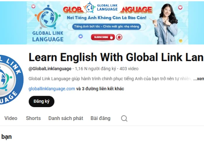Open the Video tab
The width and height of the screenshot is (204, 146).
[x=11, y=118]
